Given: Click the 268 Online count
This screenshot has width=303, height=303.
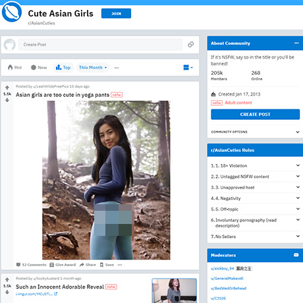Looking at the screenshot, I should point(257,75).
